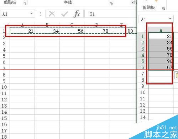The image size is (178, 139).
Task: Click the three-dot formula bar resize handle
Action: point(40,14)
